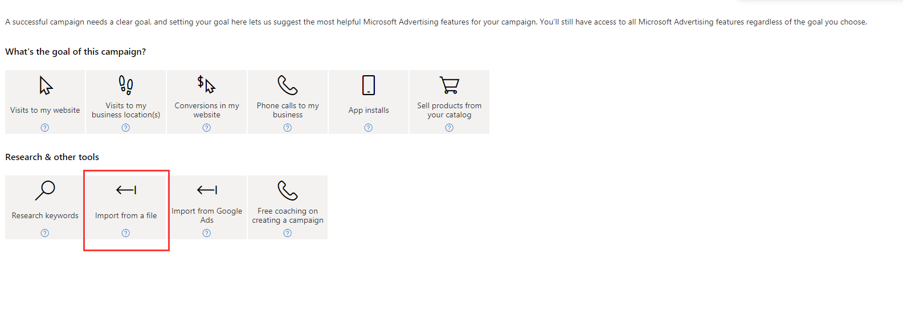The width and height of the screenshot is (903, 327).
Task: Show help for Conversions in my website
Action: click(x=207, y=128)
